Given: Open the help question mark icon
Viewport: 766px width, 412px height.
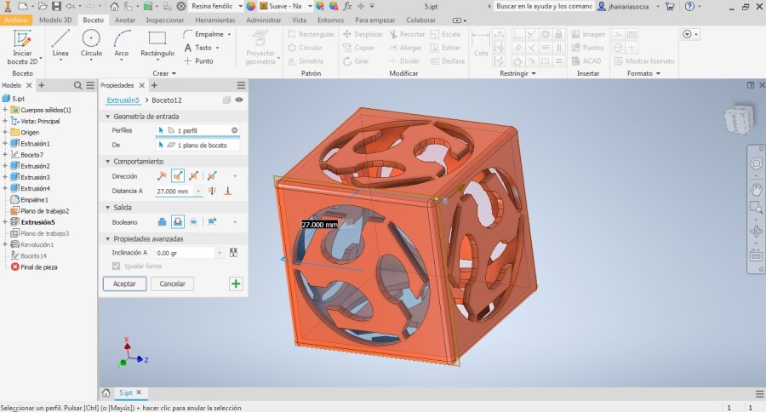Looking at the screenshot, I should coord(689,6).
